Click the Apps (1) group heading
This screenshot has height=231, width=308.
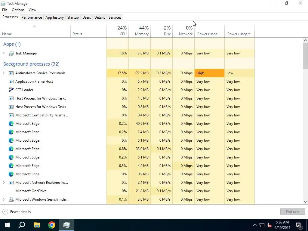click(x=12, y=44)
